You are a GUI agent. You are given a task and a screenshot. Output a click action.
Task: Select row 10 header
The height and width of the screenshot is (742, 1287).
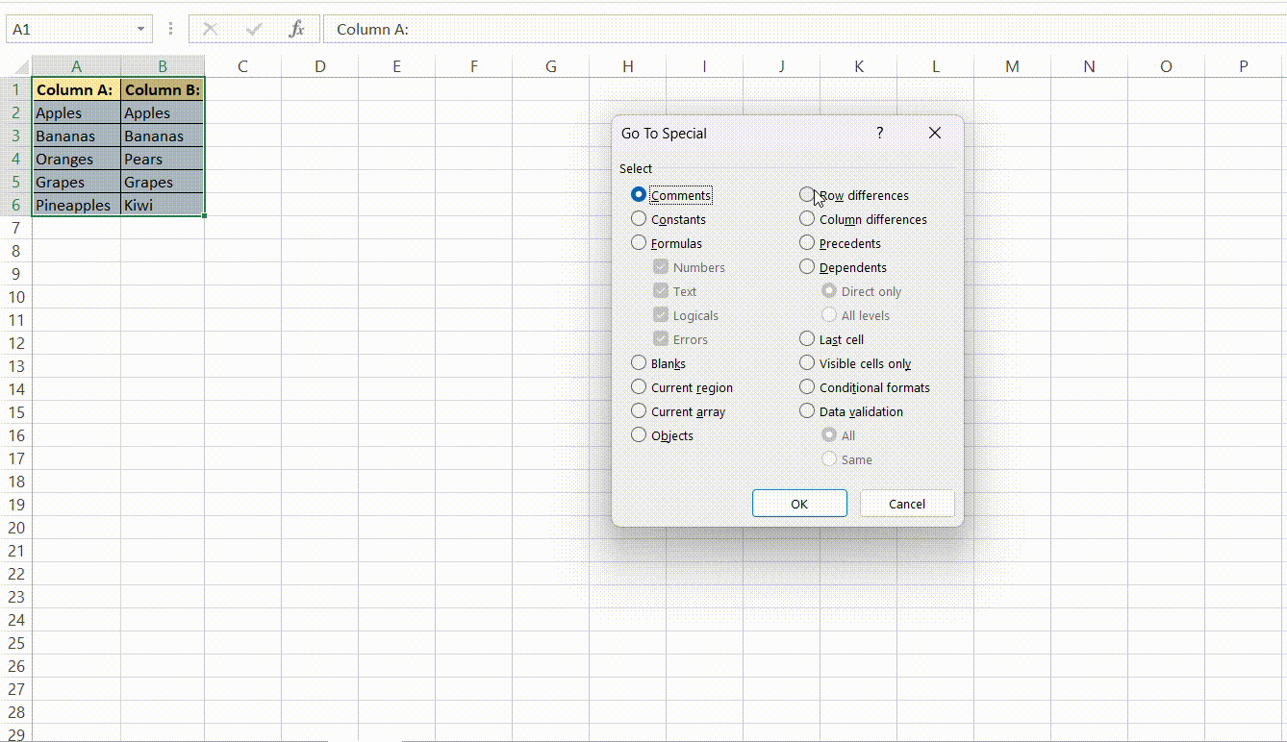[x=15, y=297]
